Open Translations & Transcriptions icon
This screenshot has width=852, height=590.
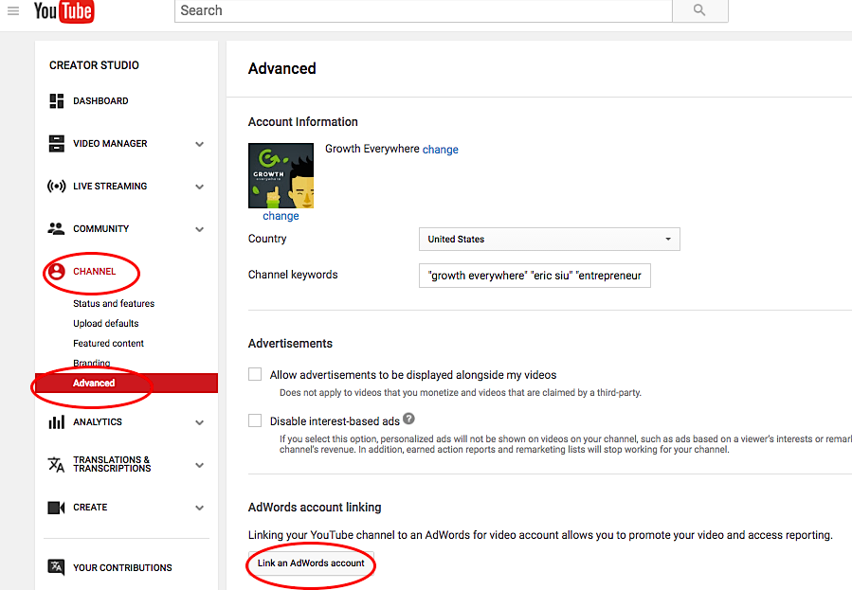54,465
